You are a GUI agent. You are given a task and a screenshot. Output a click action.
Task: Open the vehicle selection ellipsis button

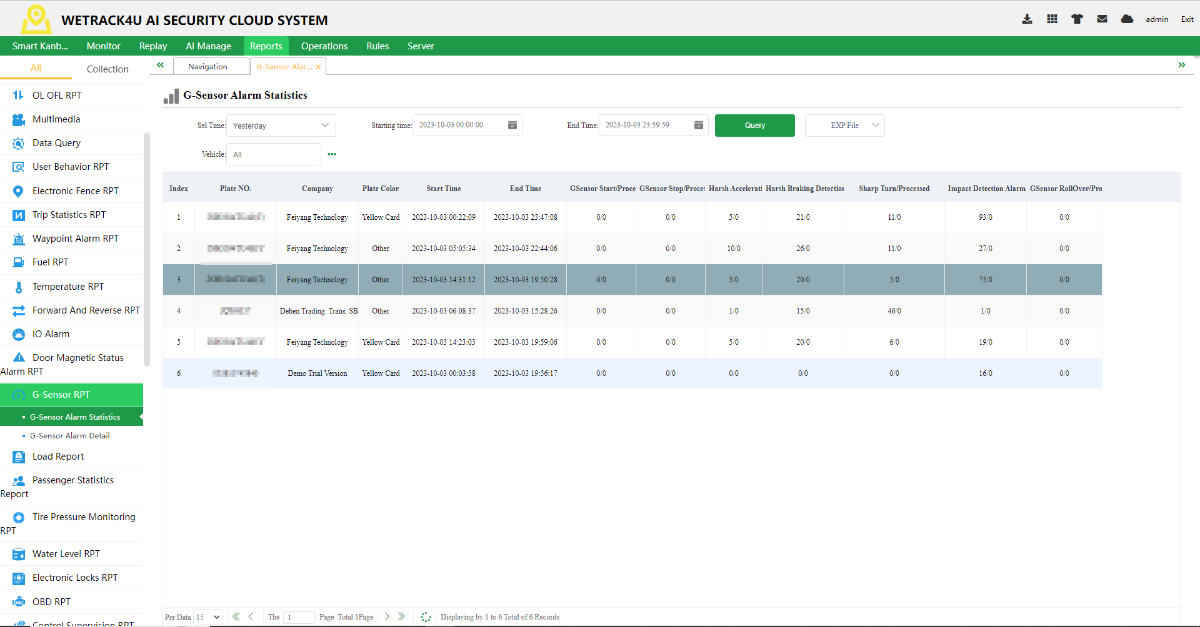point(332,154)
